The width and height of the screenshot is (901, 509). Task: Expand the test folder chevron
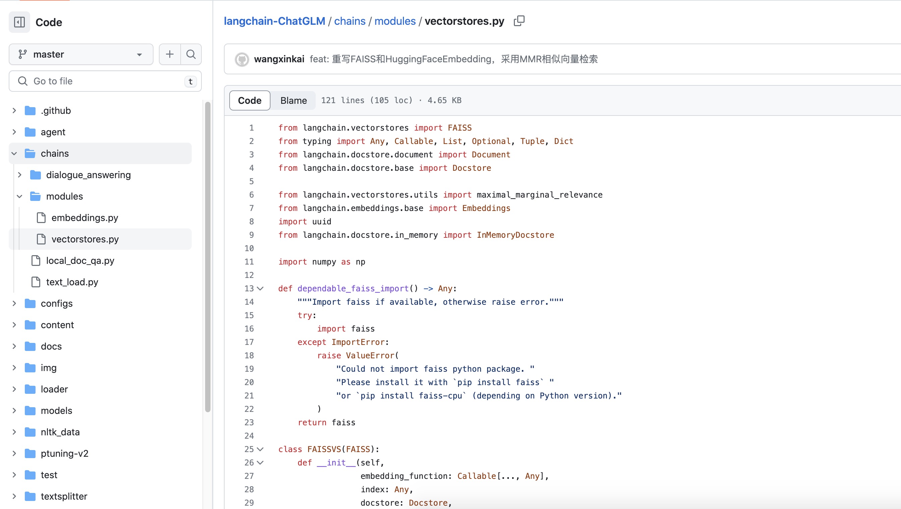click(x=14, y=475)
